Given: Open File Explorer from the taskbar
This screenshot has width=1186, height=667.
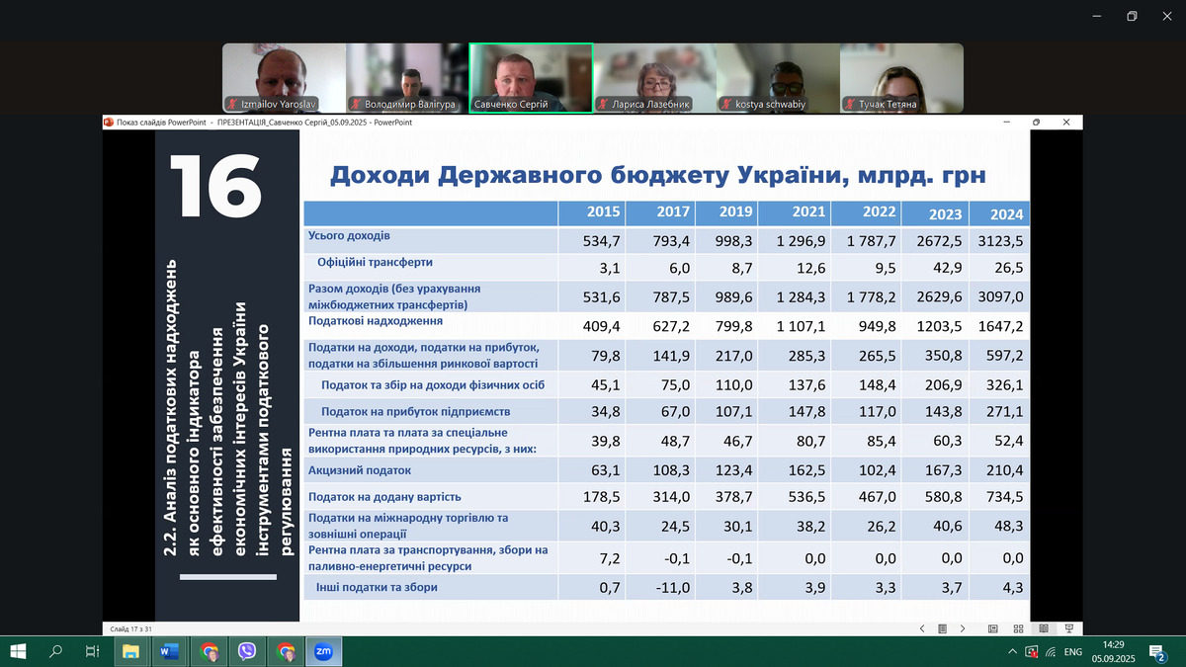Looking at the screenshot, I should (130, 651).
